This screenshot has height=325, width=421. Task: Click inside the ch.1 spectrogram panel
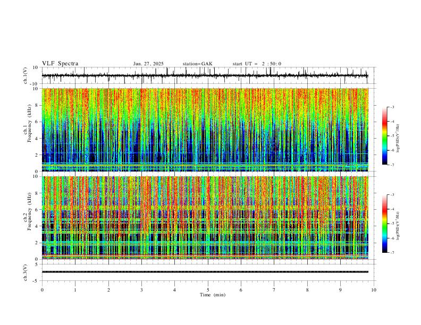pyautogui.click(x=205, y=130)
